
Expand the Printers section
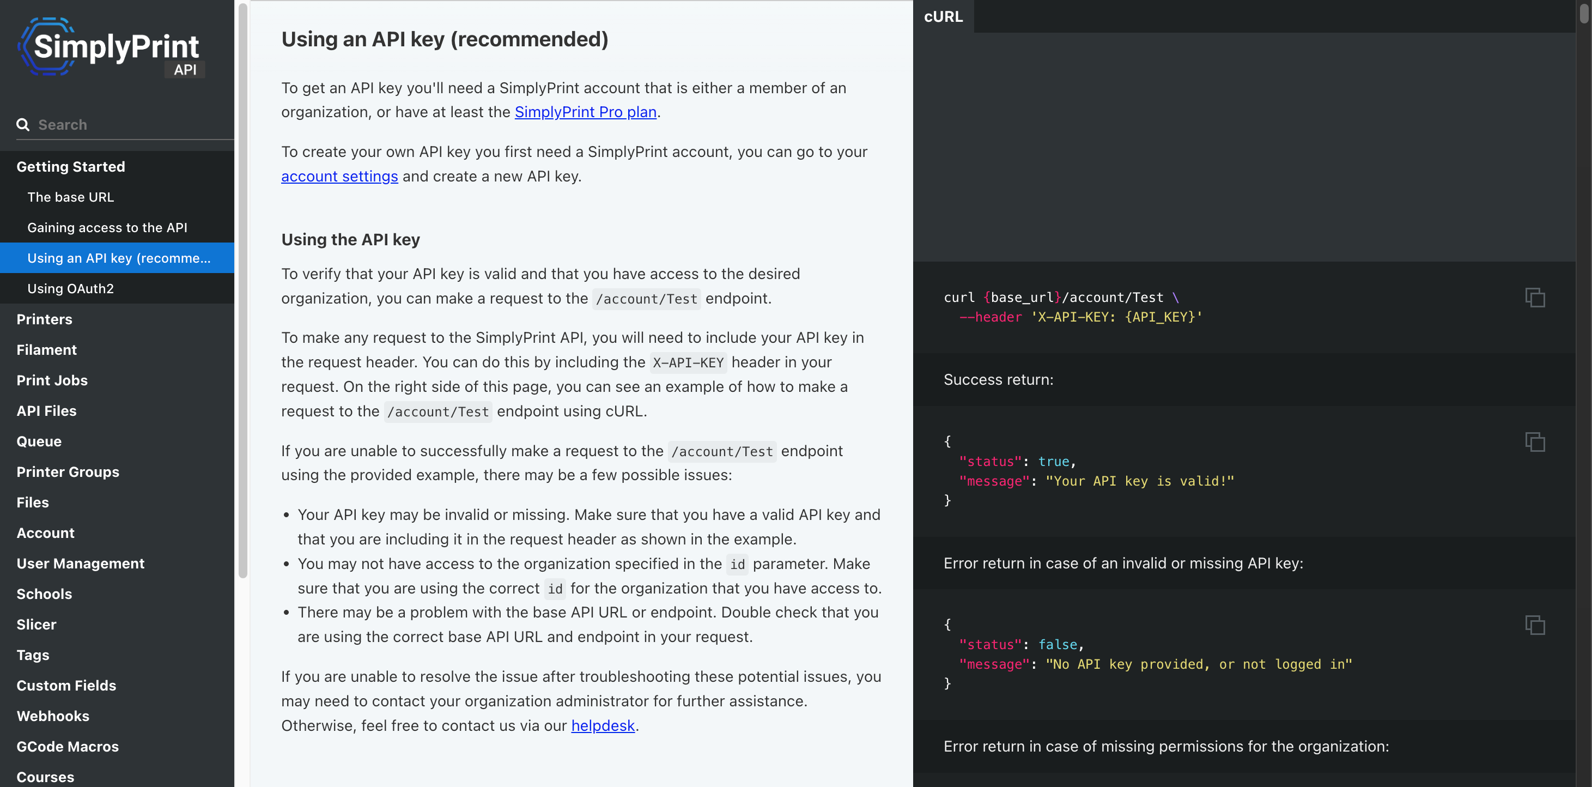[x=117, y=319]
